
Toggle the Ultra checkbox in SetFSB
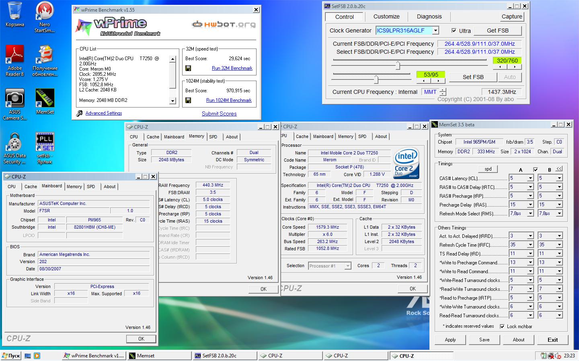pos(454,30)
